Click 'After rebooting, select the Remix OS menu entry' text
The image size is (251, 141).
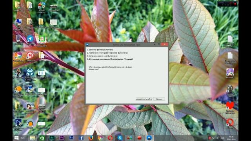(x=110, y=67)
